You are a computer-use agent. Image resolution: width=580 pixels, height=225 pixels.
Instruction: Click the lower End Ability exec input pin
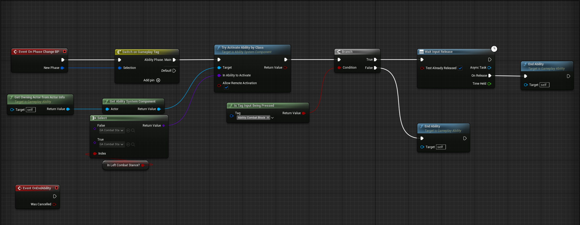[422, 138]
